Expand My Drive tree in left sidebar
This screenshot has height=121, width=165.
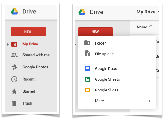[8, 45]
